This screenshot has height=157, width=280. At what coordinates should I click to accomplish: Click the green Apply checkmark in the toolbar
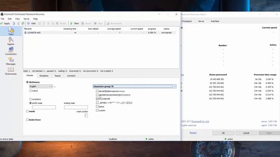pyautogui.click(x=2, y=23)
